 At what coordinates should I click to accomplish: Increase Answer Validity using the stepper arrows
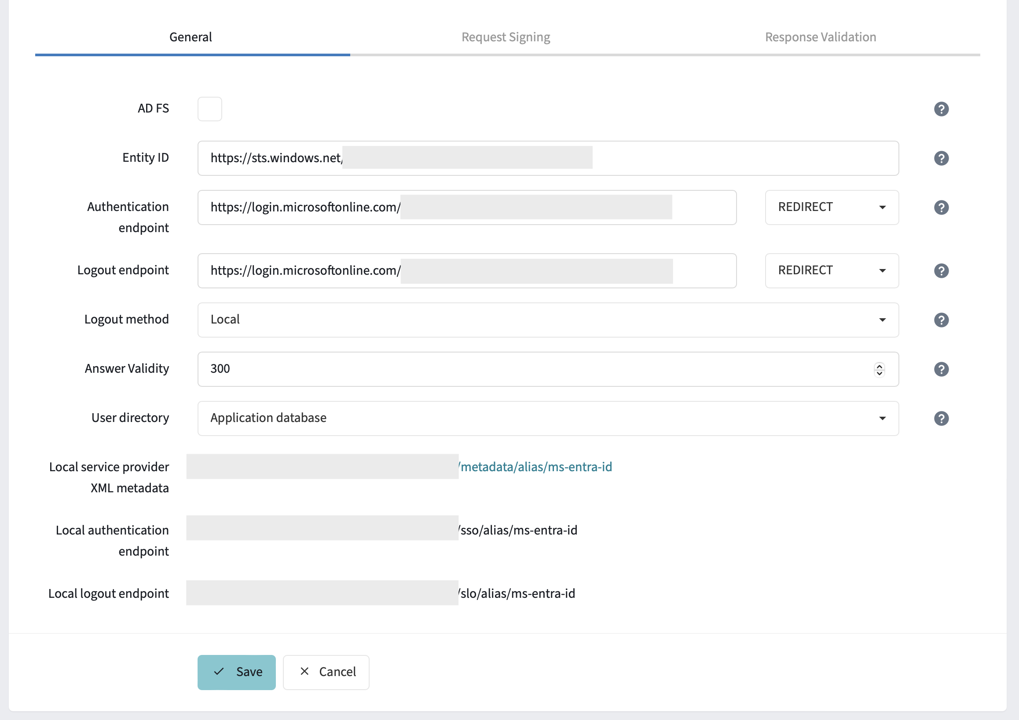point(879,366)
